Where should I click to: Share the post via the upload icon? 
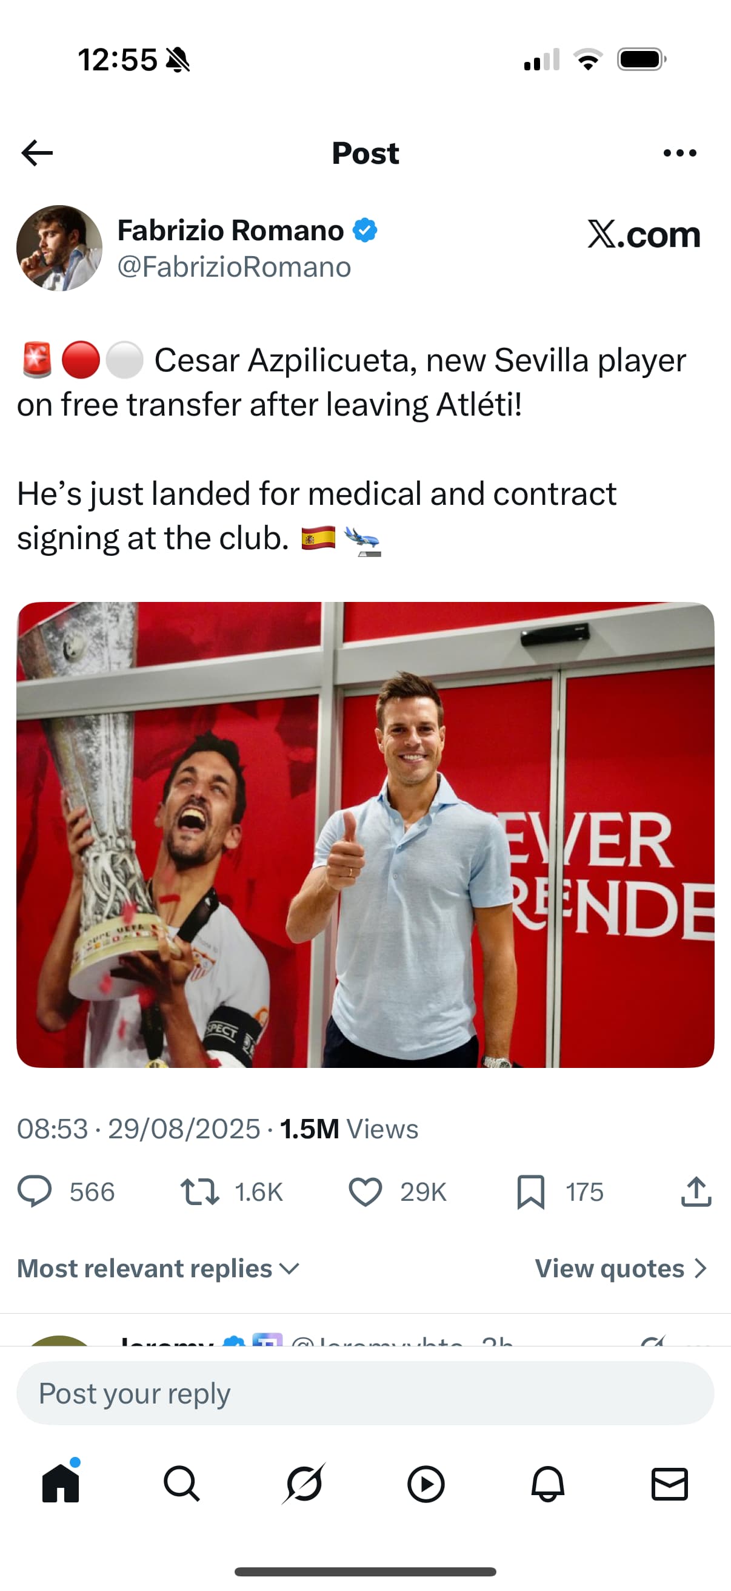point(696,1192)
